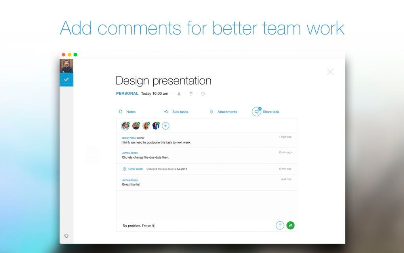Image resolution: width=404 pixels, height=253 pixels.
Task: Click the recurring task refresh icon
Action: pos(203,94)
